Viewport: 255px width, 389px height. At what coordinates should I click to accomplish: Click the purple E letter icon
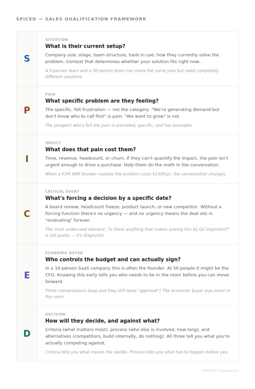point(27,275)
